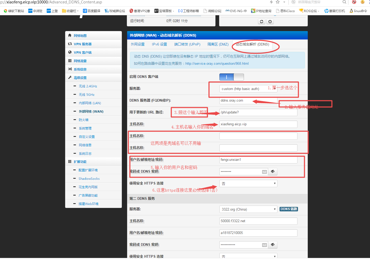
Task: Open the 服务器 custom (http basic auth) dropdown
Action: point(248,89)
